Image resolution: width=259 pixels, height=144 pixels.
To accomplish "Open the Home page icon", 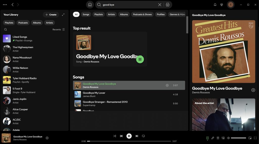I will [x=90, y=5].
